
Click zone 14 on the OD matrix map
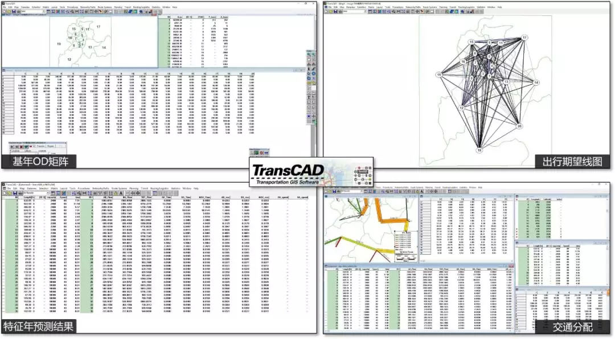point(104,47)
